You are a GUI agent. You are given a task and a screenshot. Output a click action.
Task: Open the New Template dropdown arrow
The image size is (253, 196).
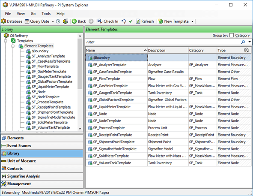click(192, 21)
